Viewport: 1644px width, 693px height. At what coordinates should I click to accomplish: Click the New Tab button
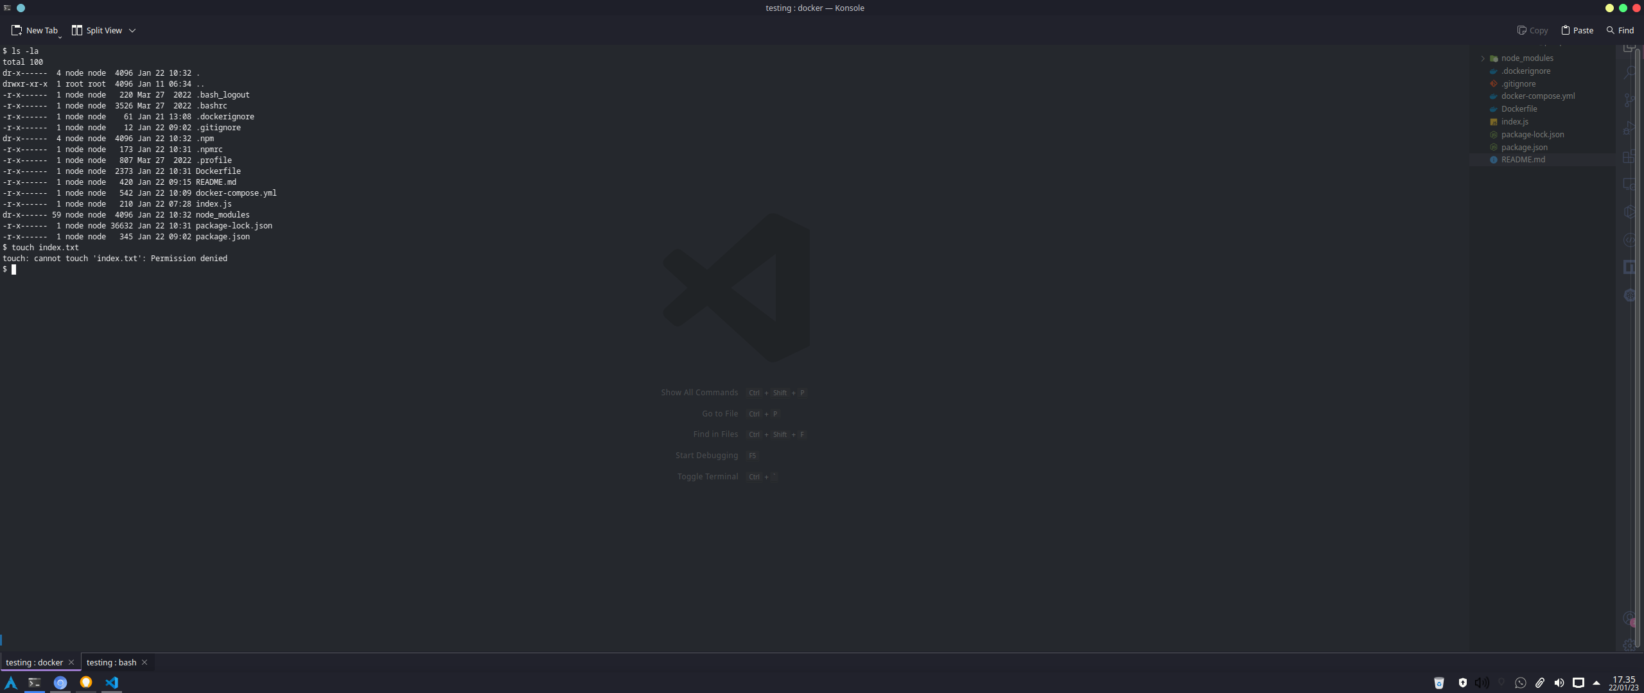point(35,30)
